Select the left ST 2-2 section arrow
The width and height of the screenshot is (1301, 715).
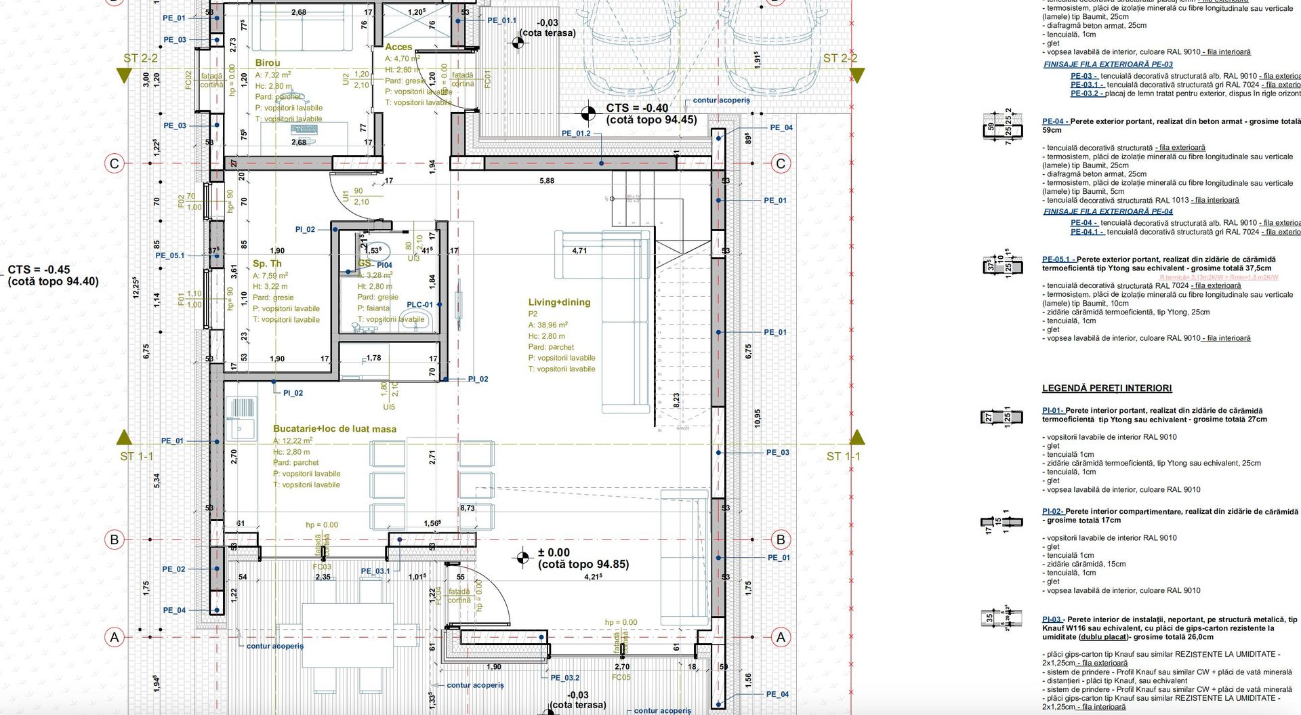tap(123, 75)
